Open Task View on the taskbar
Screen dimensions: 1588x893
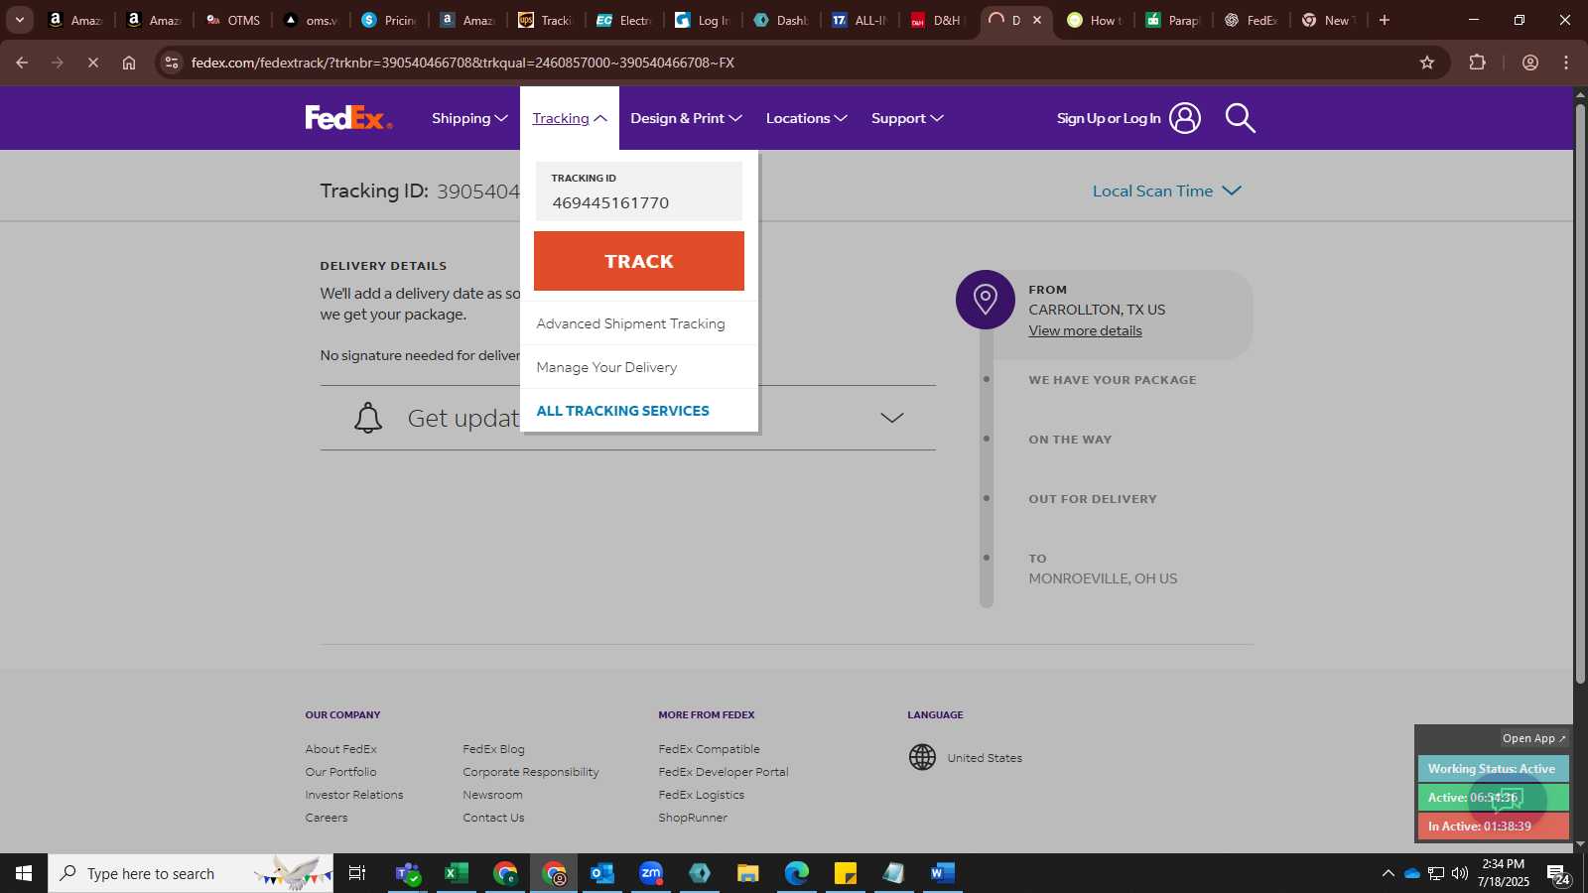pos(357,873)
